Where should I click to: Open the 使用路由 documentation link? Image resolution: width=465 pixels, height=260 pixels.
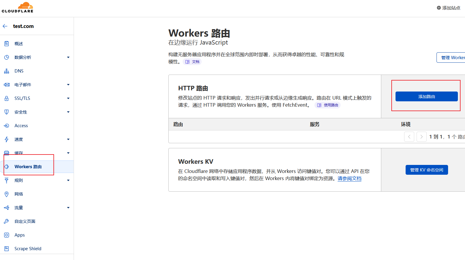[x=328, y=105]
